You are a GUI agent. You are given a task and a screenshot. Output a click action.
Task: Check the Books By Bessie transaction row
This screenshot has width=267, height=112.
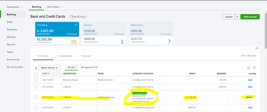(x=36, y=80)
